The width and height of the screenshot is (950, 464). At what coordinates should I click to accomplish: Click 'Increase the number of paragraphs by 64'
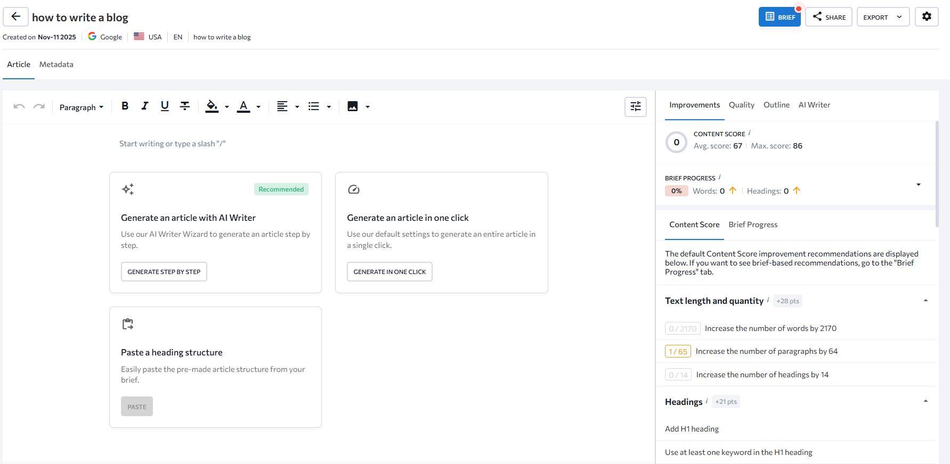[767, 351]
